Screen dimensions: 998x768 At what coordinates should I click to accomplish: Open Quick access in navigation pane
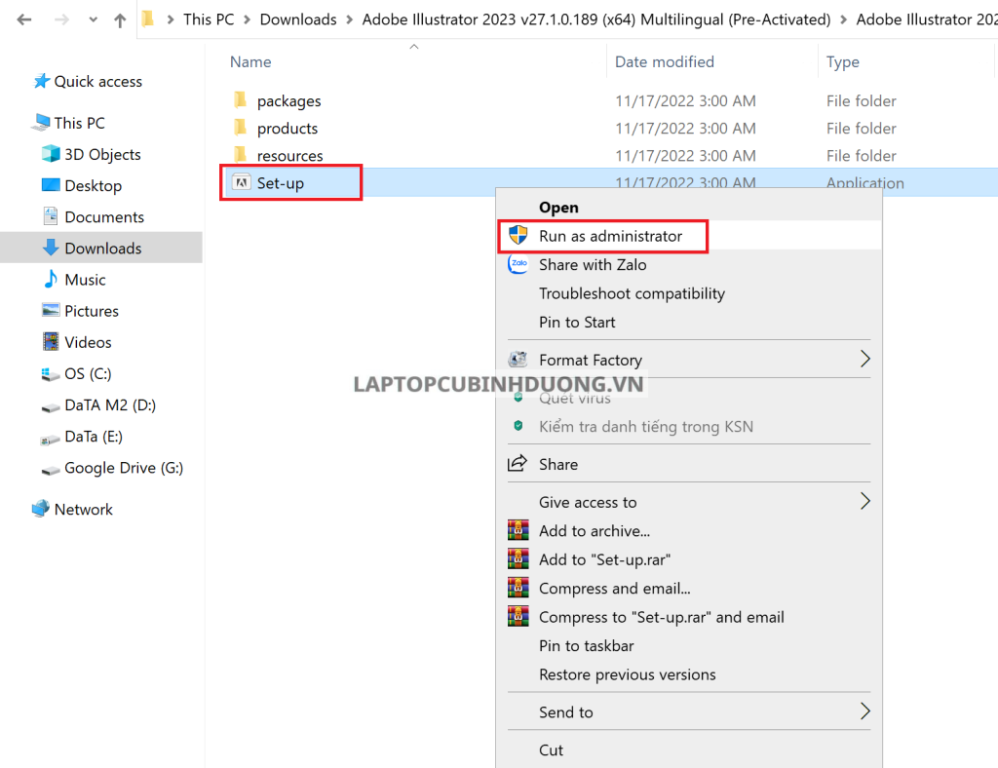[x=98, y=82]
